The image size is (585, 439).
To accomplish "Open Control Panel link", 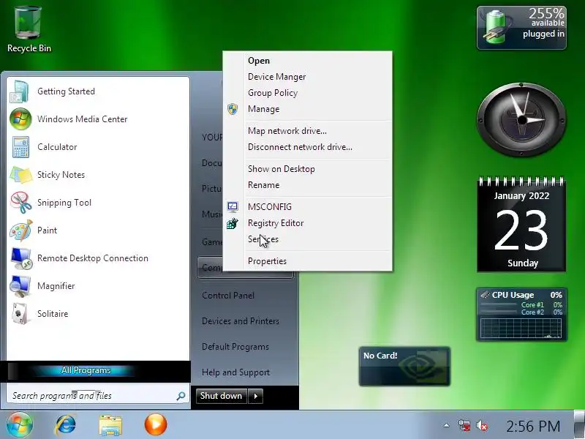I will point(228,296).
